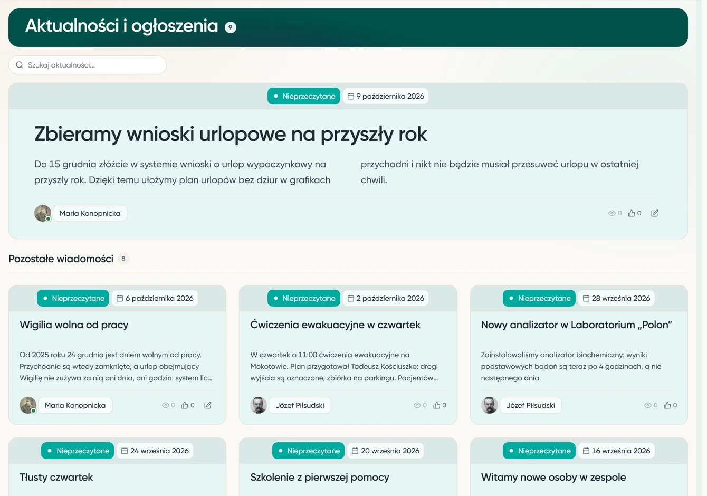This screenshot has height=496, width=707.
Task: Toggle Nieprzeczytane on "Nowy analizator" card
Action: coord(539,298)
